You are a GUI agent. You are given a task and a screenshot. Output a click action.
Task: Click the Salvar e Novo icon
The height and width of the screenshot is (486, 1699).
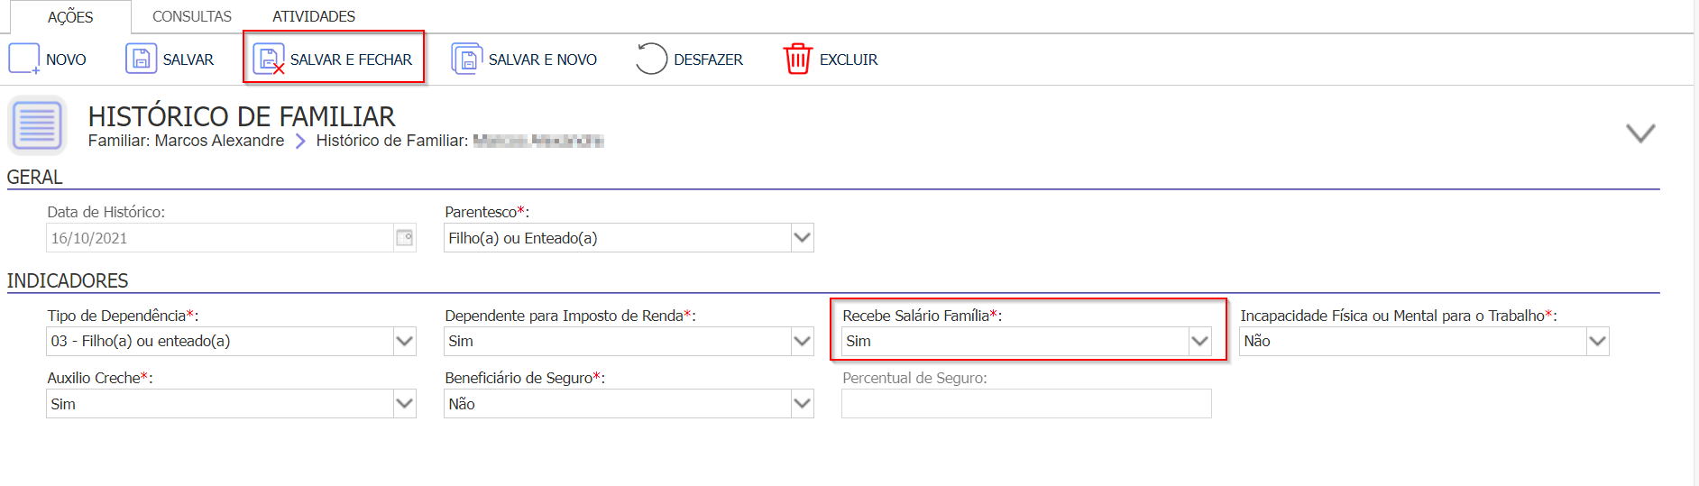pos(467,60)
